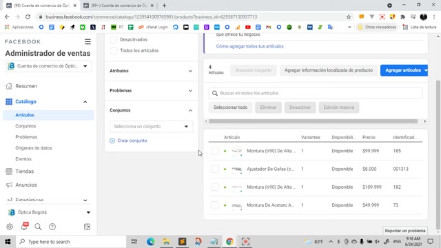Click the Seleccionar todo button
This screenshot has height=248, width=441.
pyautogui.click(x=230, y=107)
